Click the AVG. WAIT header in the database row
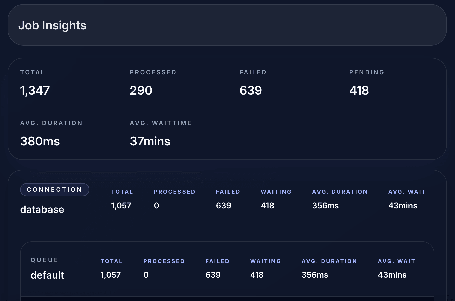This screenshot has width=455, height=301. click(407, 192)
